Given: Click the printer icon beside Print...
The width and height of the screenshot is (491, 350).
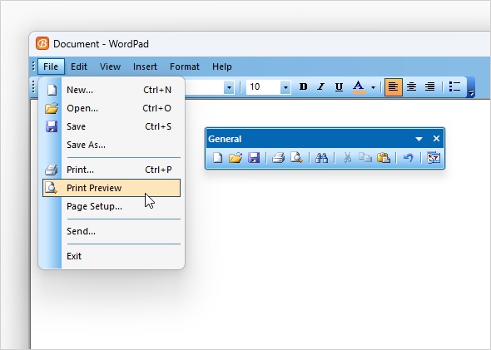Looking at the screenshot, I should click(x=51, y=170).
